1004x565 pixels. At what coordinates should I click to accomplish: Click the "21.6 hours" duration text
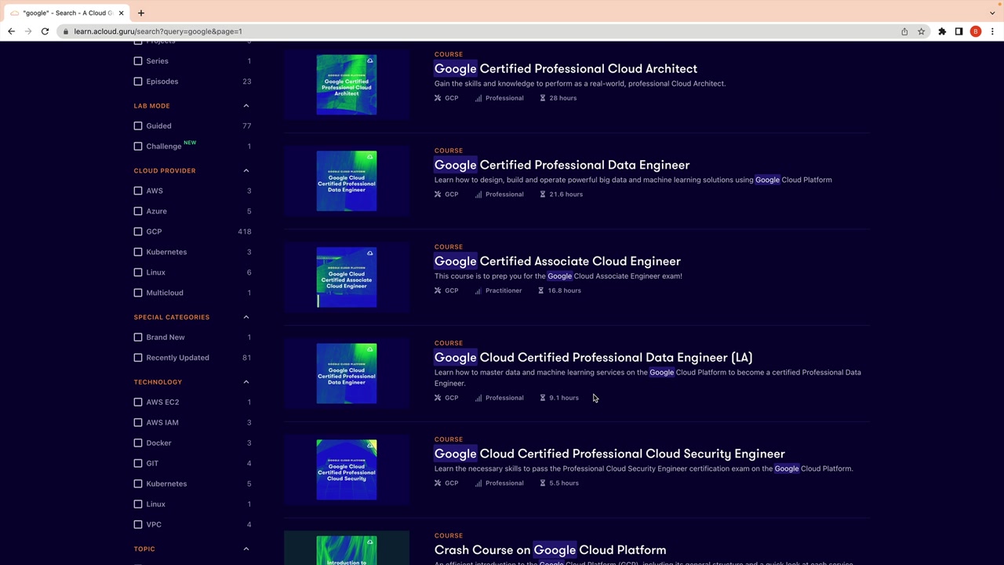(566, 195)
